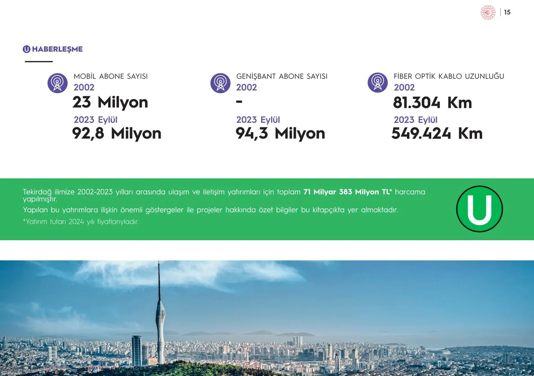Screen dimensions: 534x376
Task: Click the 81.304 Km value
Action: [x=433, y=103]
